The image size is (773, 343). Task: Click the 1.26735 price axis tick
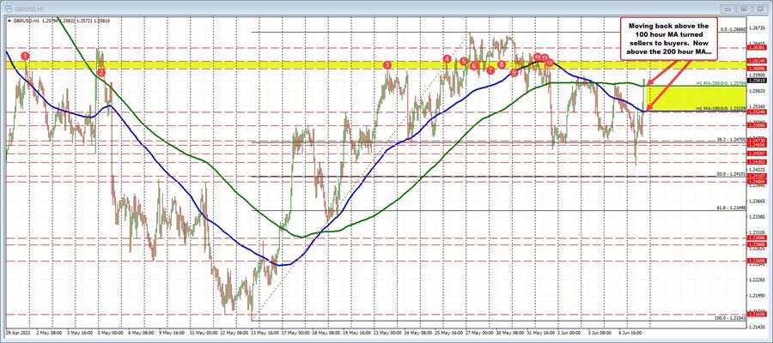point(758,28)
